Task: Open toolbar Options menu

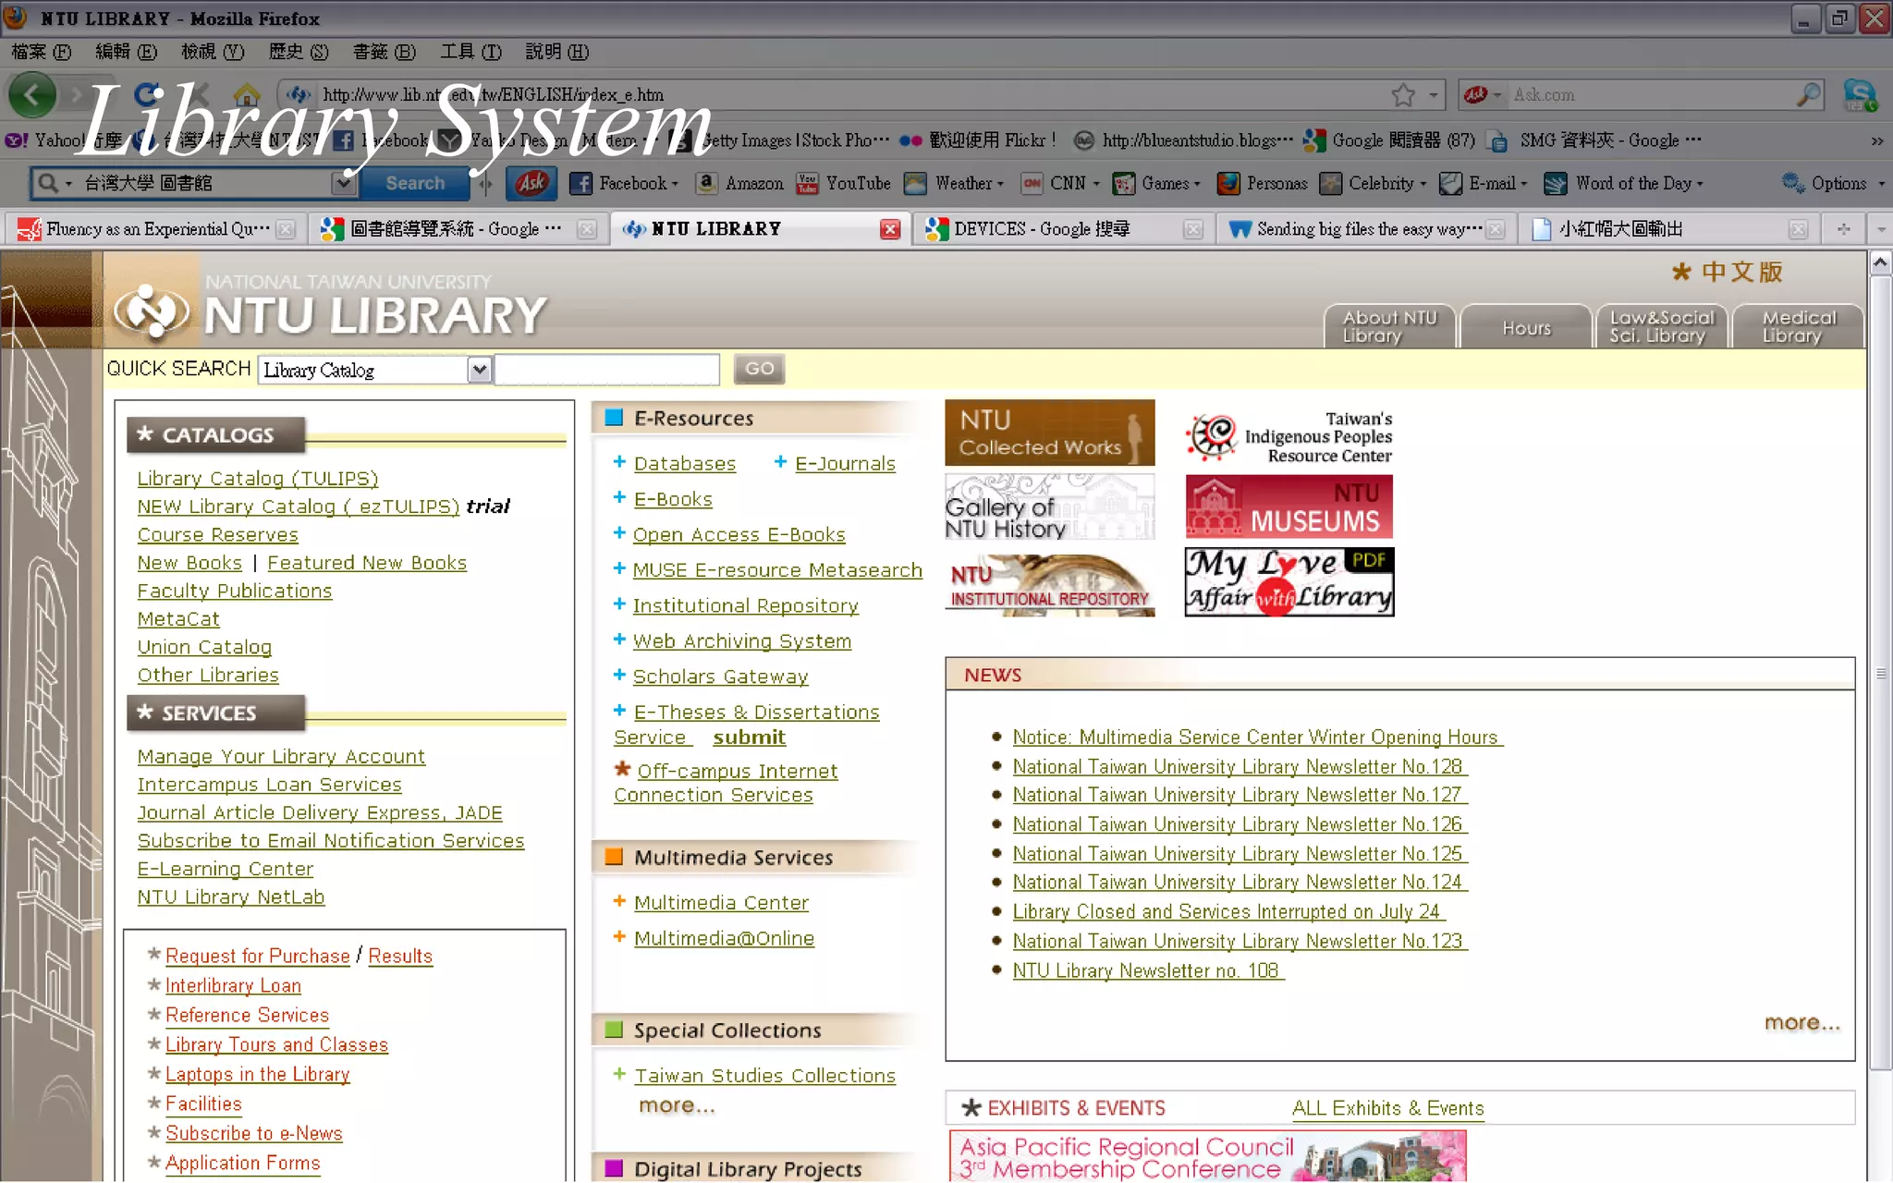Action: click(1834, 183)
